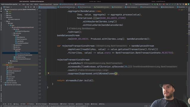Open the Run tool window button
This screenshot has height=107, width=190.
pos(10,104)
